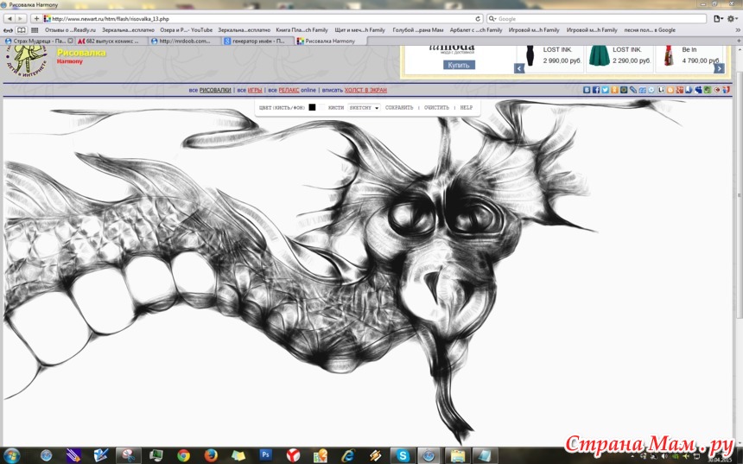Open Google Chrome from the taskbar
743x464 pixels.
click(x=183, y=455)
